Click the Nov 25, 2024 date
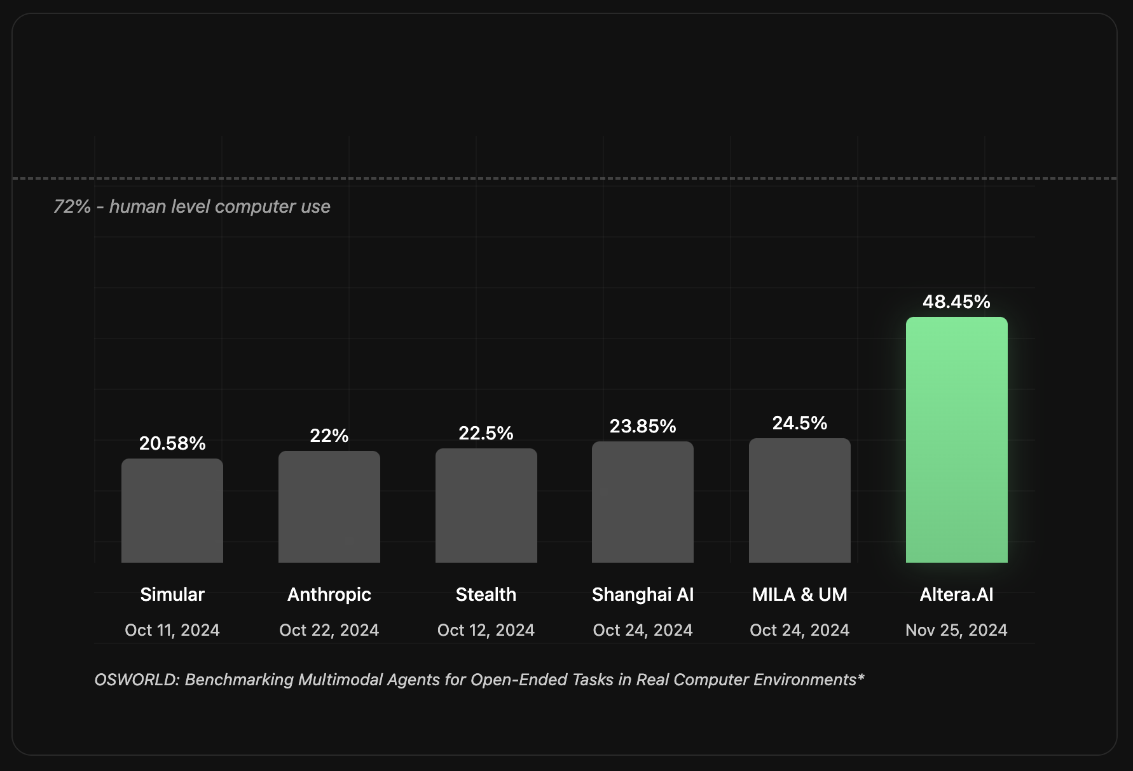Viewport: 1133px width, 771px height. (956, 630)
